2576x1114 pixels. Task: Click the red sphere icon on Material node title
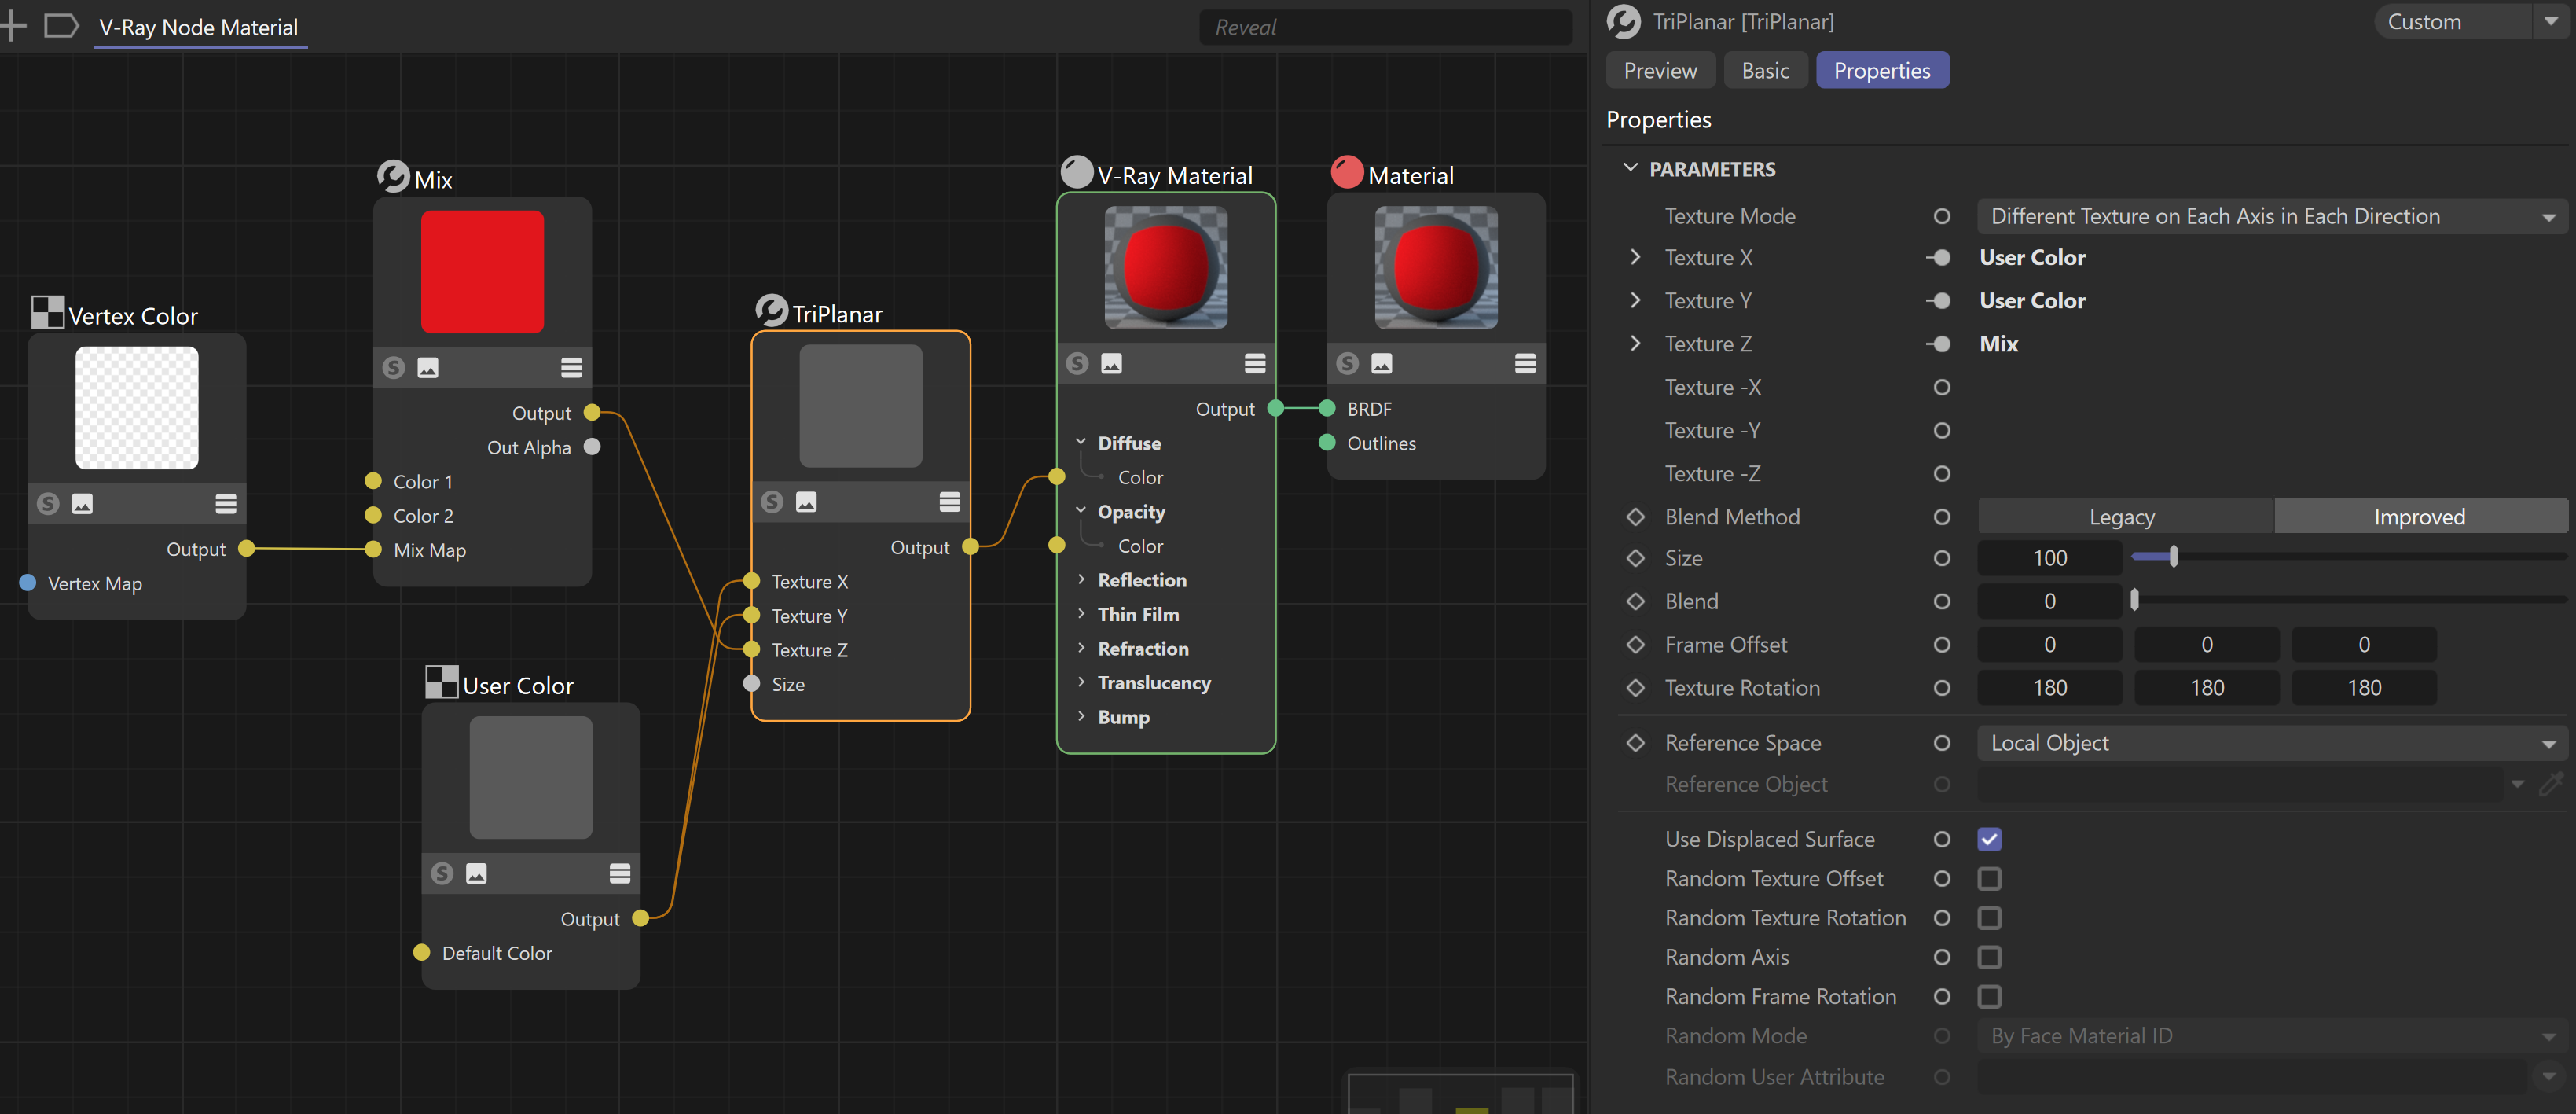(x=1347, y=172)
